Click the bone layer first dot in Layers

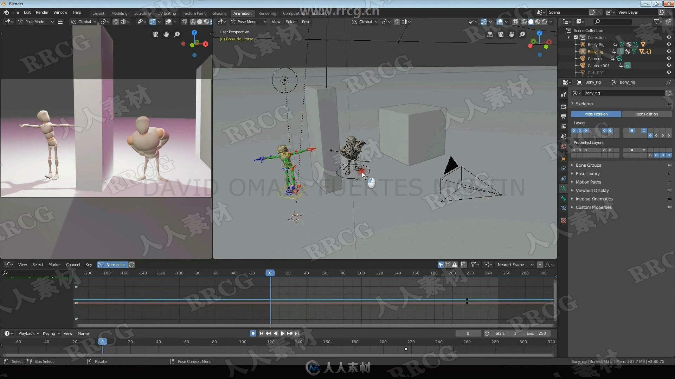click(x=574, y=131)
